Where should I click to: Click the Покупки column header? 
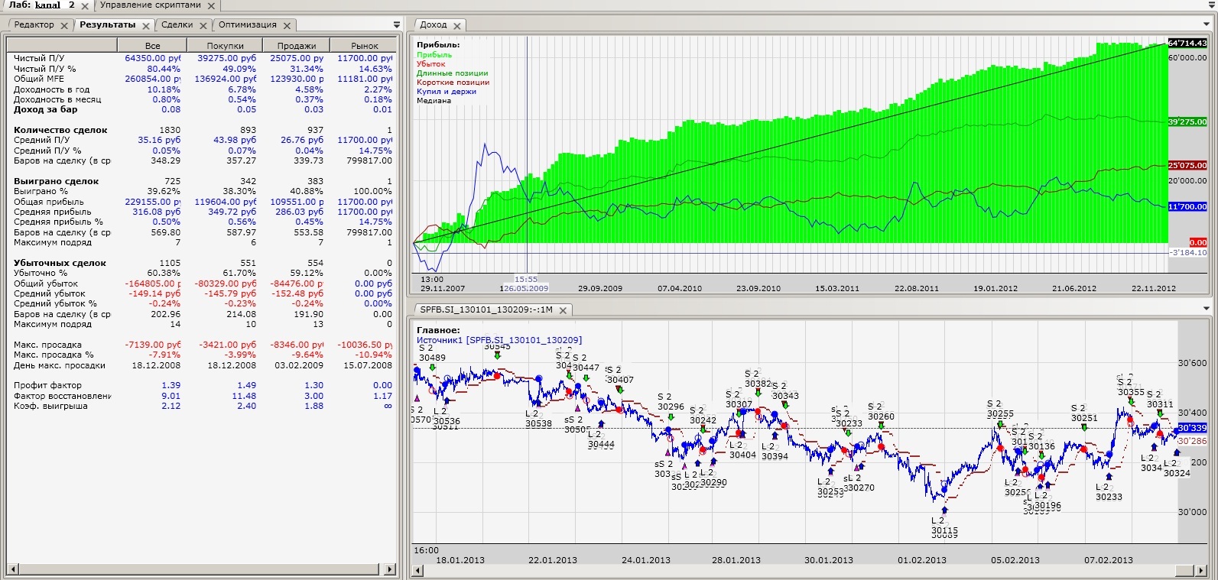pos(225,46)
